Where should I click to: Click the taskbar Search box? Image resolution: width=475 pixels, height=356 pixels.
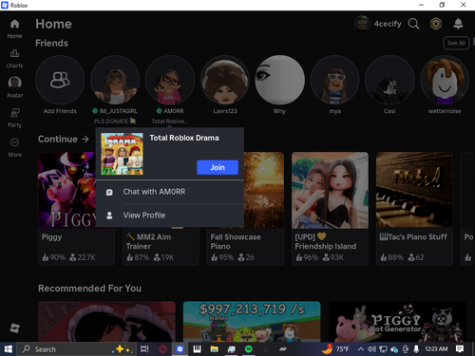76,349
